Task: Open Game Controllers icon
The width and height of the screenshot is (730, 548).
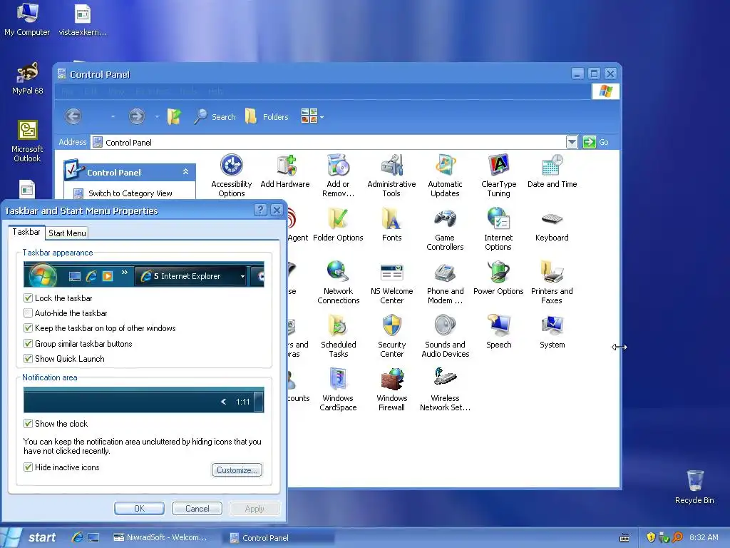Action: (x=445, y=229)
